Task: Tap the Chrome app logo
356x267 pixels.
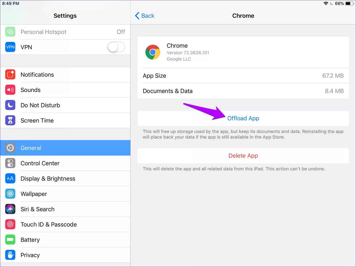Action: click(x=153, y=52)
